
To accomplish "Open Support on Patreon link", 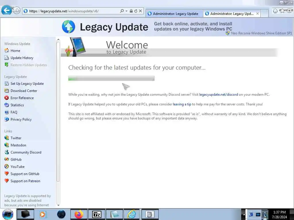I will pos(25,181).
